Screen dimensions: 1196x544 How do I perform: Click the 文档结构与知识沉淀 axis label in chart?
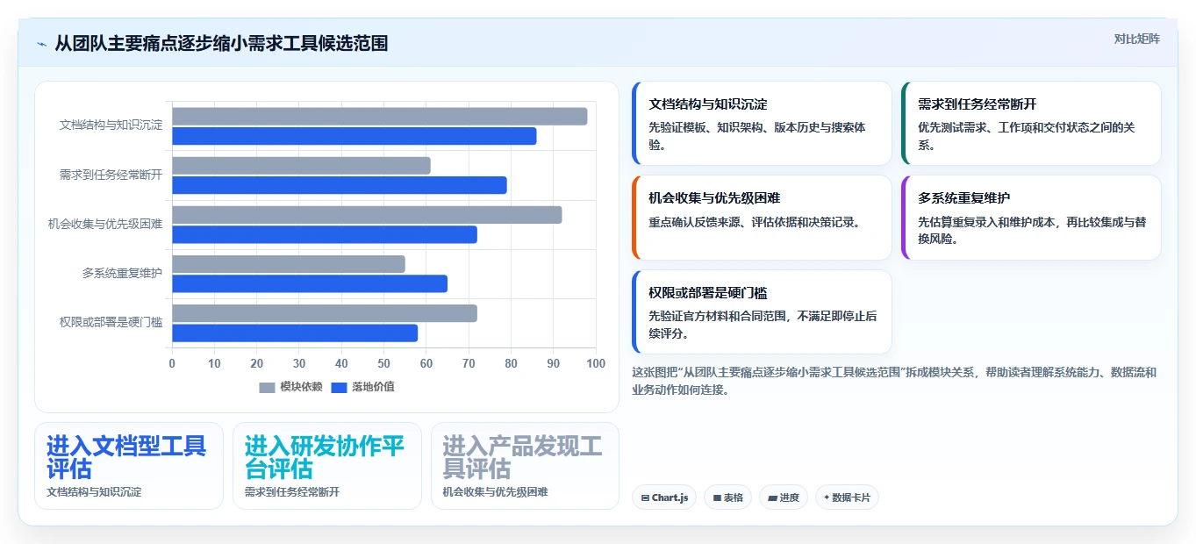pyautogui.click(x=111, y=125)
